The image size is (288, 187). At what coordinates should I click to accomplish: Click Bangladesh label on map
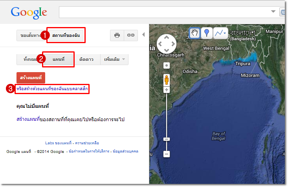243,35
